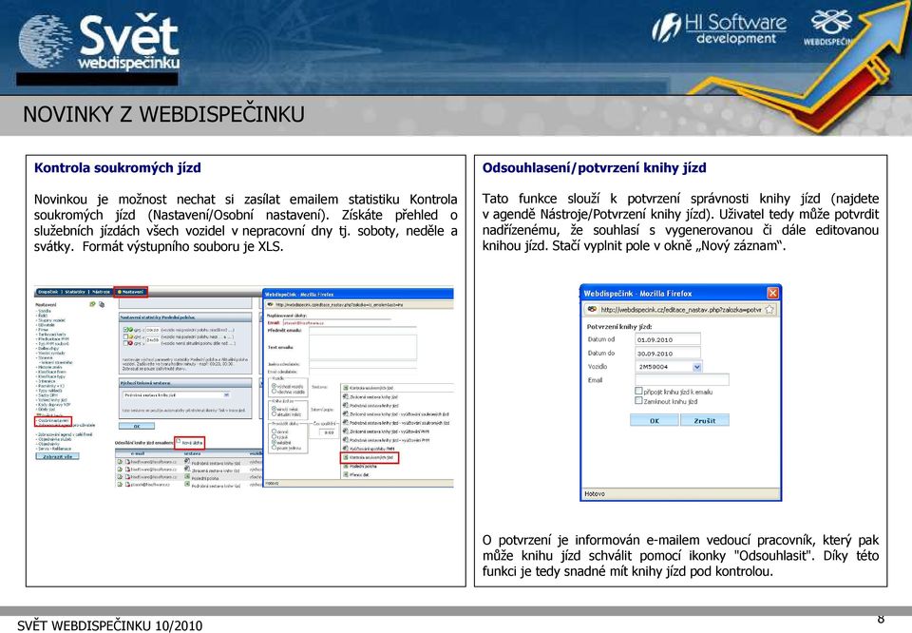Click the empty Email field in potvrzení dialog
Image resolution: width=912 pixels, height=633 pixels.
(x=682, y=380)
